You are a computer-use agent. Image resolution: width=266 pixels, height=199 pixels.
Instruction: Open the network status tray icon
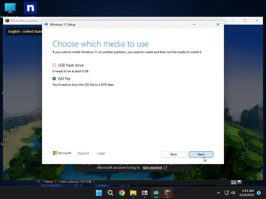click(227, 193)
